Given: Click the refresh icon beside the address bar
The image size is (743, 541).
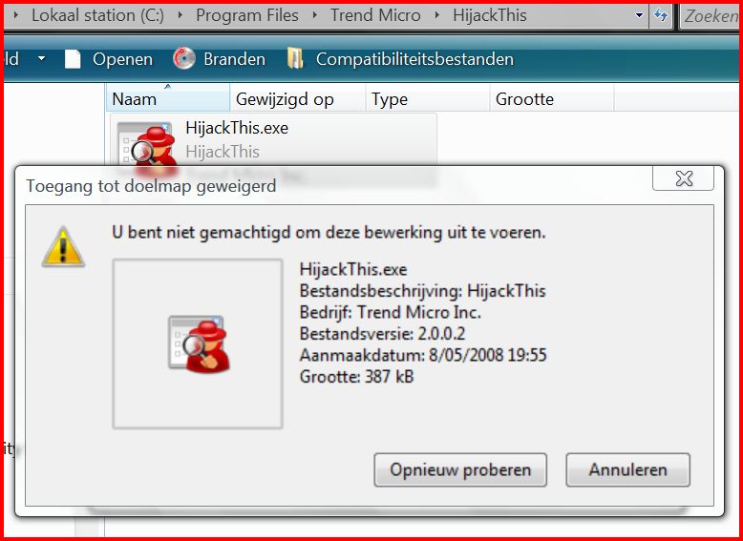Looking at the screenshot, I should 661,15.
